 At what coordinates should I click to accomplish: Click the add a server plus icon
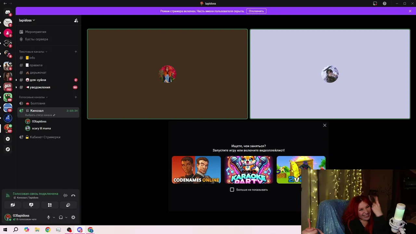[8, 139]
